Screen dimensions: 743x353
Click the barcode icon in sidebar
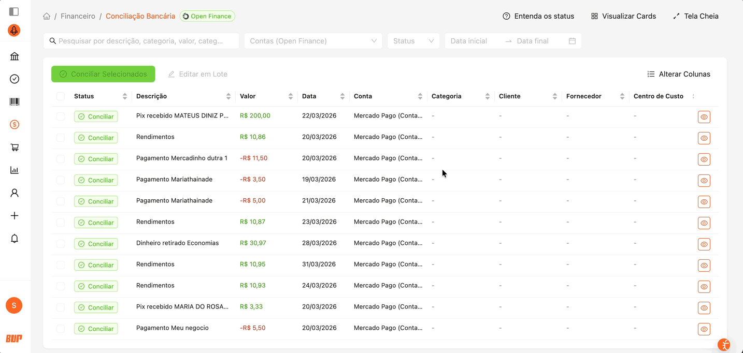click(x=15, y=102)
